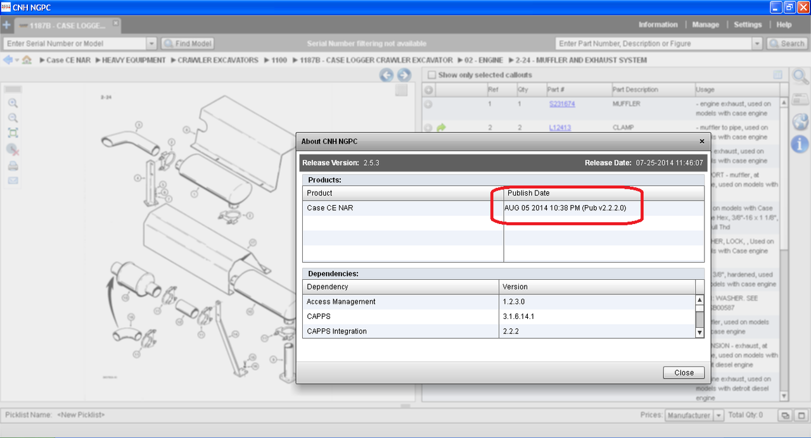Click the add-all circle icon in parts header

point(428,90)
